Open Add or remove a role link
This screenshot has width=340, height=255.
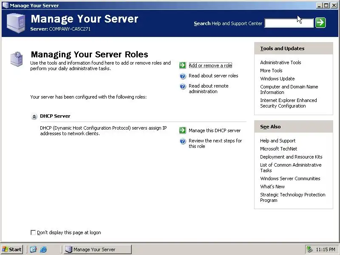(x=210, y=65)
